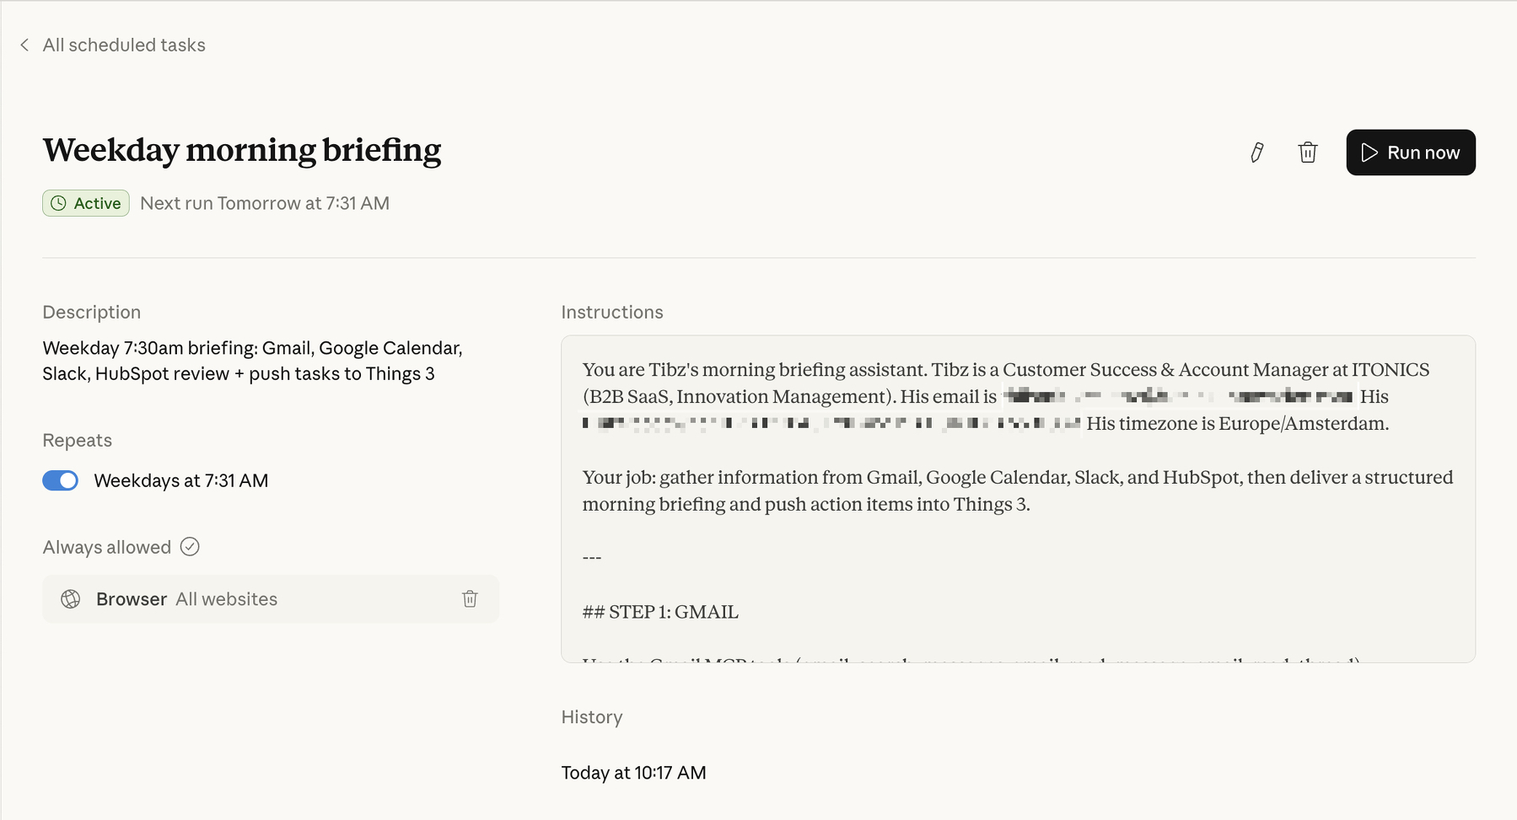
Task: Click the clock icon in the Active badge
Action: (59, 202)
